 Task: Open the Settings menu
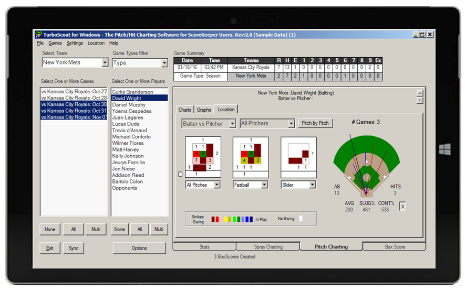[75, 43]
